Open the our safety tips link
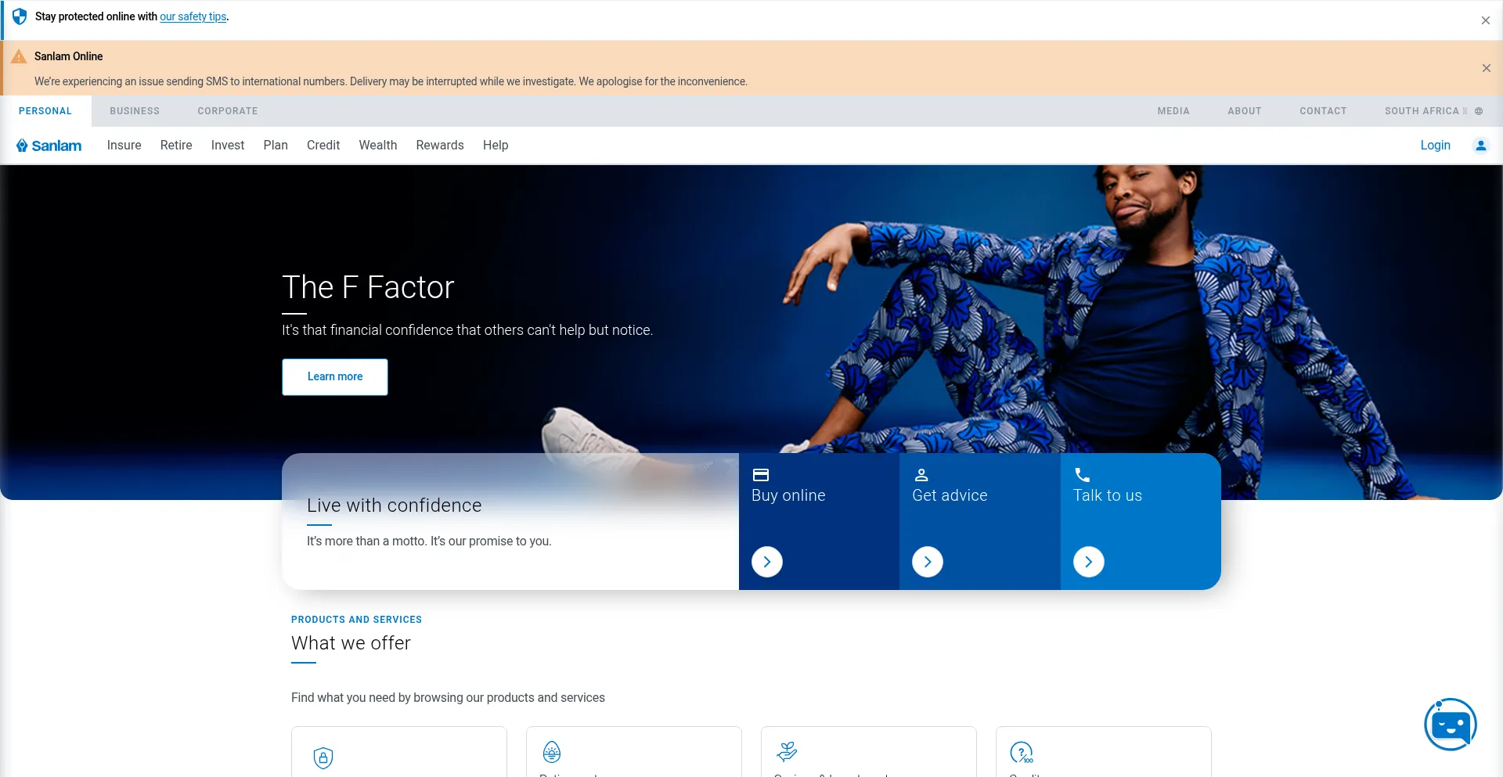Image resolution: width=1503 pixels, height=777 pixels. point(193,16)
